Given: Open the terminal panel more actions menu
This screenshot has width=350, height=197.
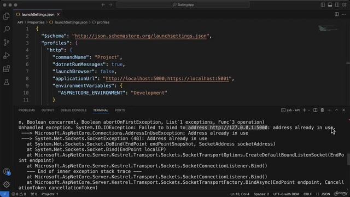Looking at the screenshot, I should click(329, 110).
